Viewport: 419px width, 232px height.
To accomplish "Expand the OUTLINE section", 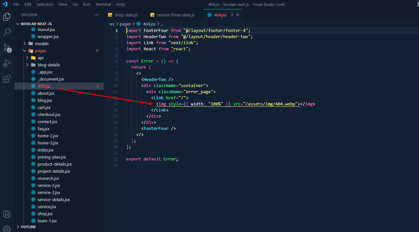I will [28, 227].
